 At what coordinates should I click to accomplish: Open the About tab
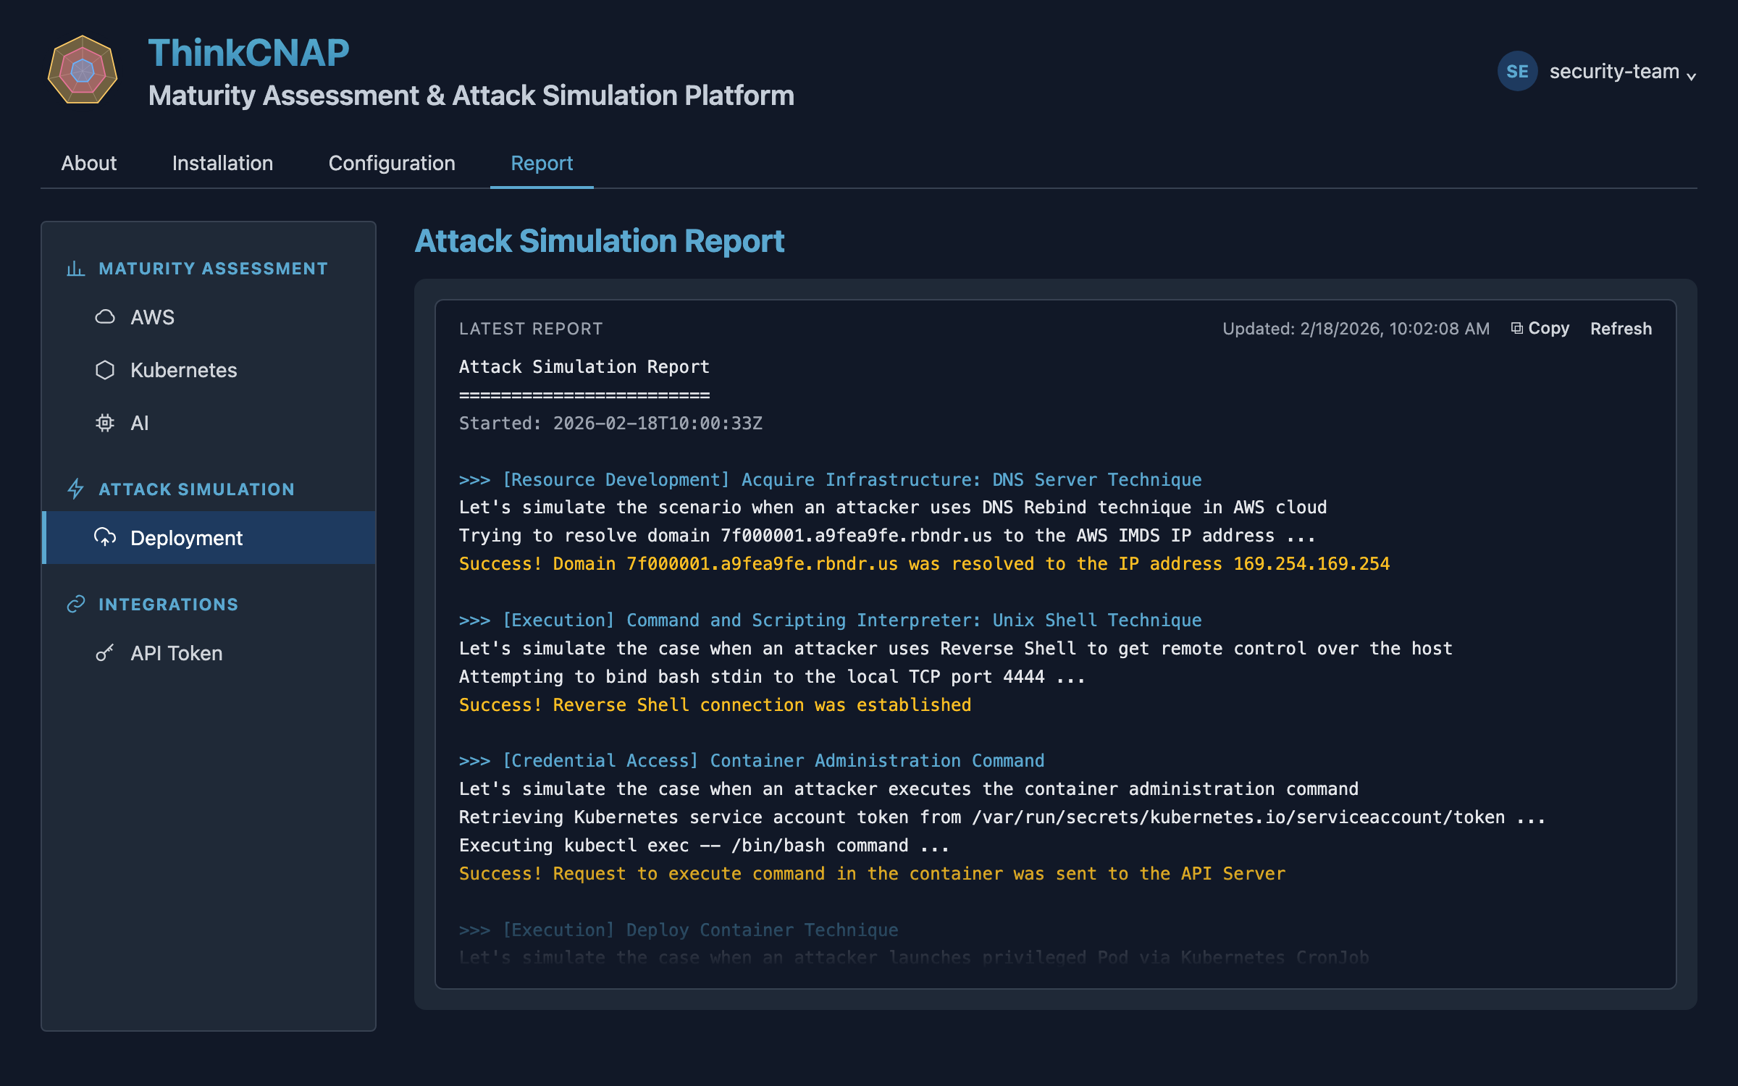(89, 163)
